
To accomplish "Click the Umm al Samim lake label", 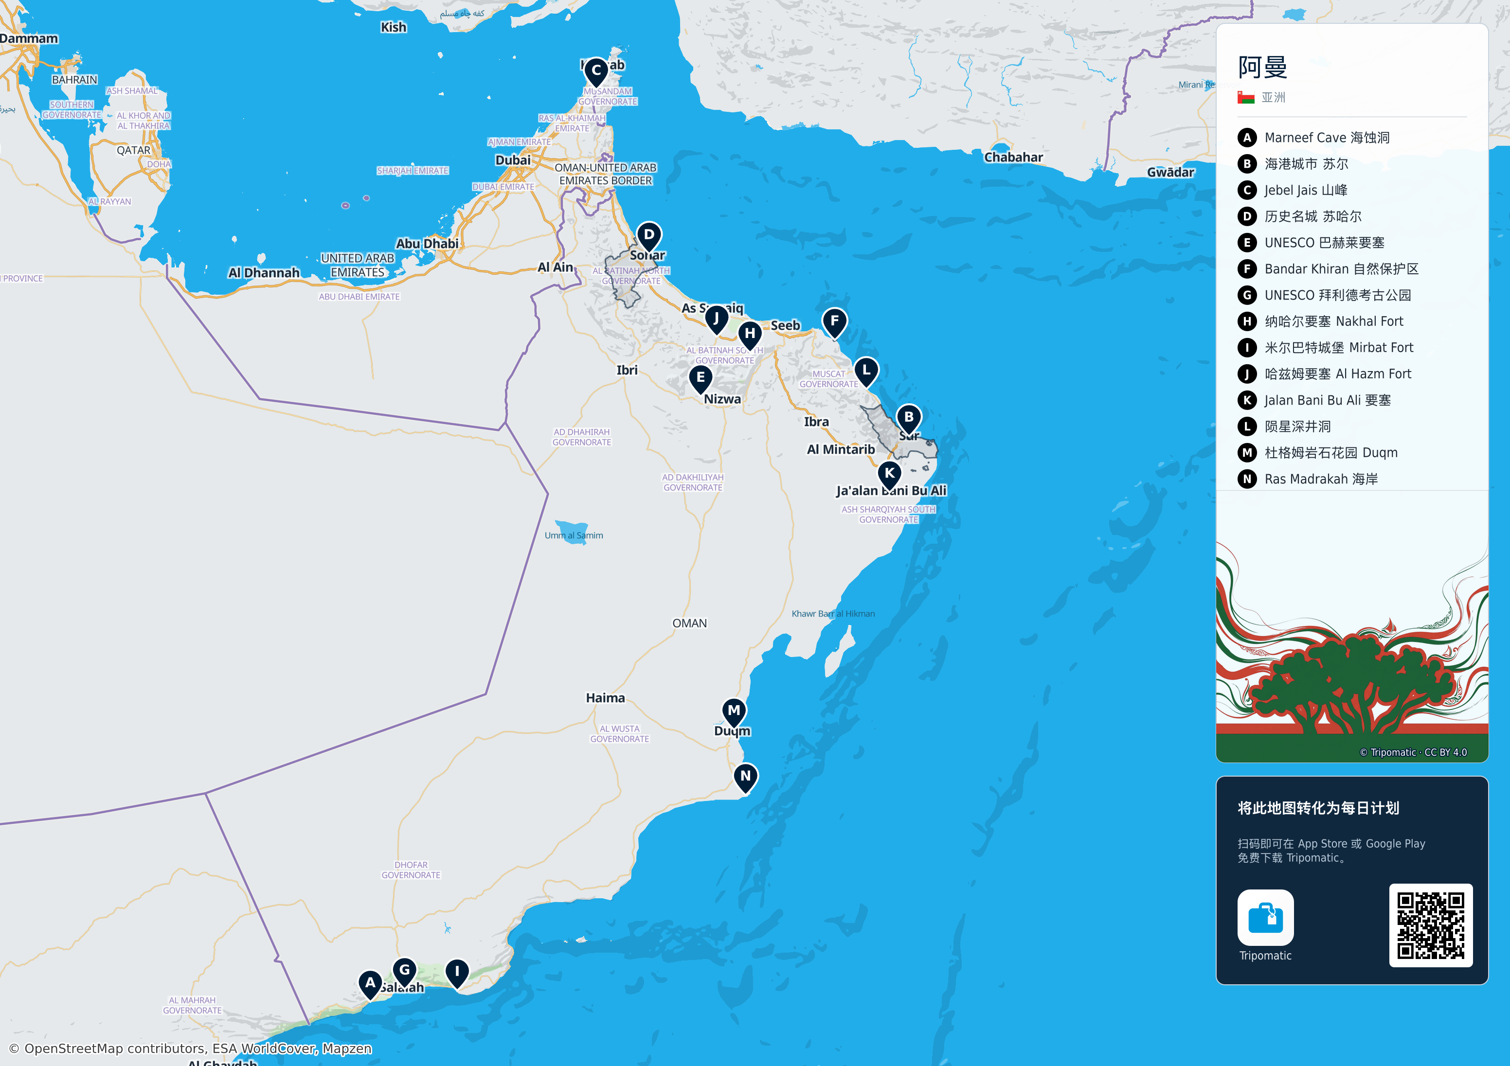I will click(x=574, y=535).
